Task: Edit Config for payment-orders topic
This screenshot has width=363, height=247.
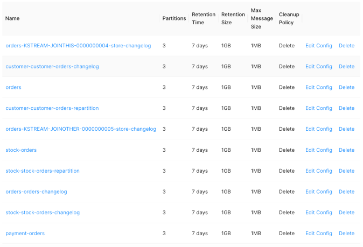Action: 318,234
